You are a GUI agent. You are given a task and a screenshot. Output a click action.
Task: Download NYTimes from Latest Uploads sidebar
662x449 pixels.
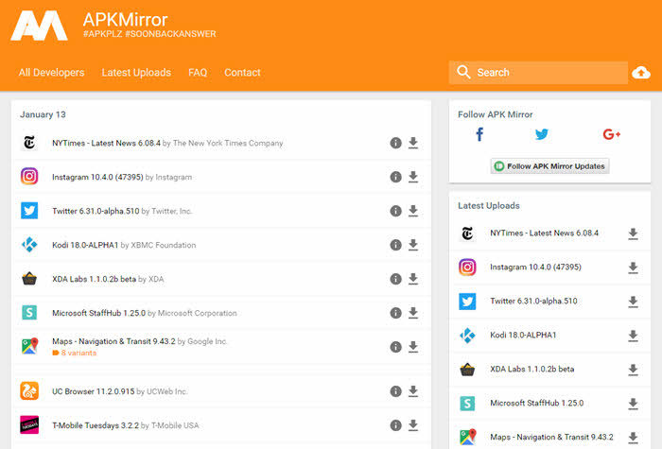tap(633, 233)
